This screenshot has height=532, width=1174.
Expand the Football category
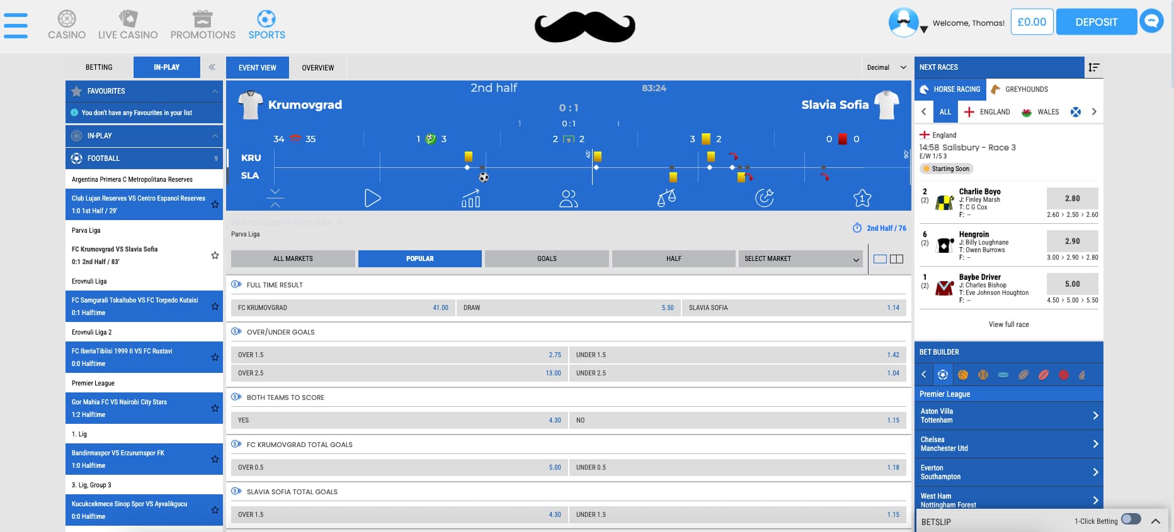coord(144,158)
